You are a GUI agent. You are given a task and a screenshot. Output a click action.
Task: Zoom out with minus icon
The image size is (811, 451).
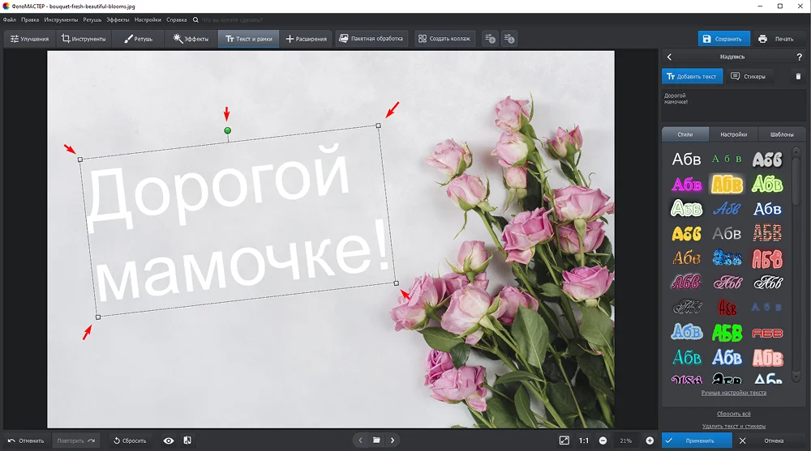(603, 440)
